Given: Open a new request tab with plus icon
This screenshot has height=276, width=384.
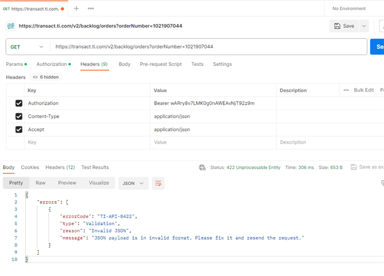Looking at the screenshot, I should point(76,9).
